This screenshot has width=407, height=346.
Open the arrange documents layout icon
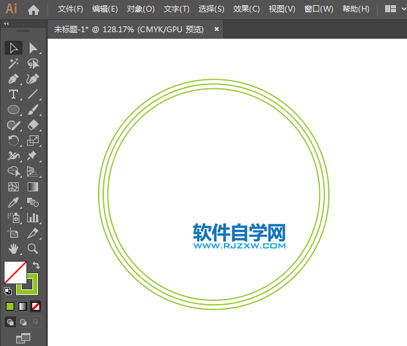click(390, 9)
